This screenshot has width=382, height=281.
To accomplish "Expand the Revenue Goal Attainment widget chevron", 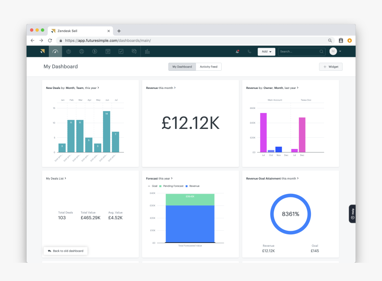I will [297, 178].
